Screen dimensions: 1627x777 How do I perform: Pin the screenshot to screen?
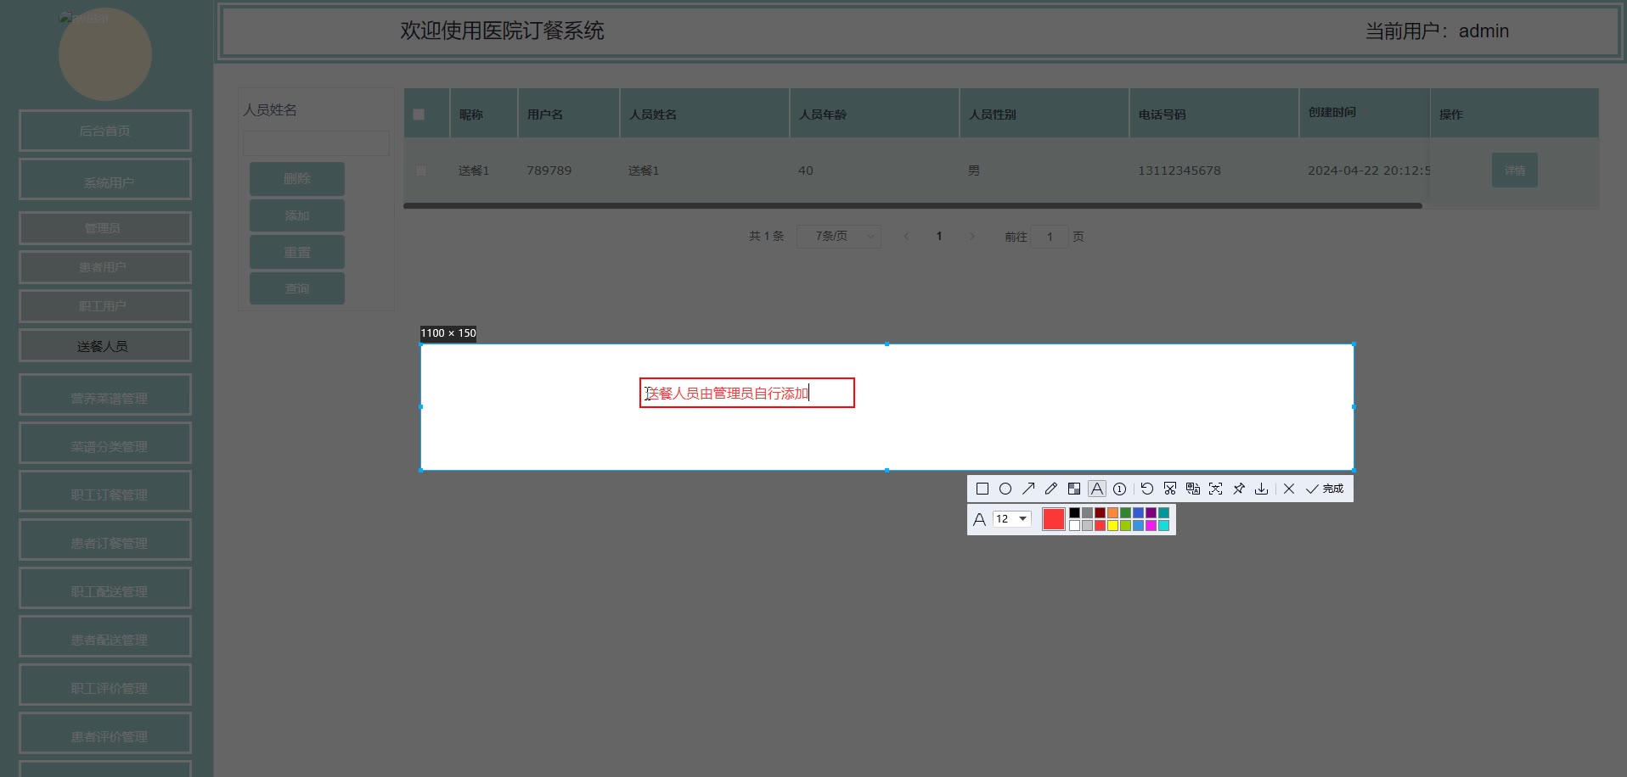[1239, 489]
